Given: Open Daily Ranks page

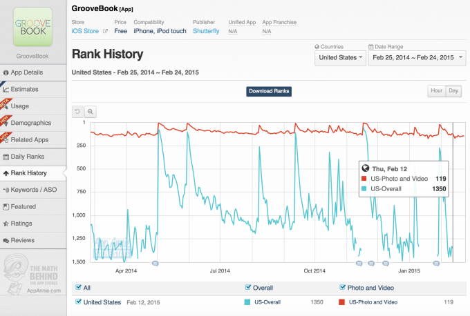Looking at the screenshot, I should 33,157.
